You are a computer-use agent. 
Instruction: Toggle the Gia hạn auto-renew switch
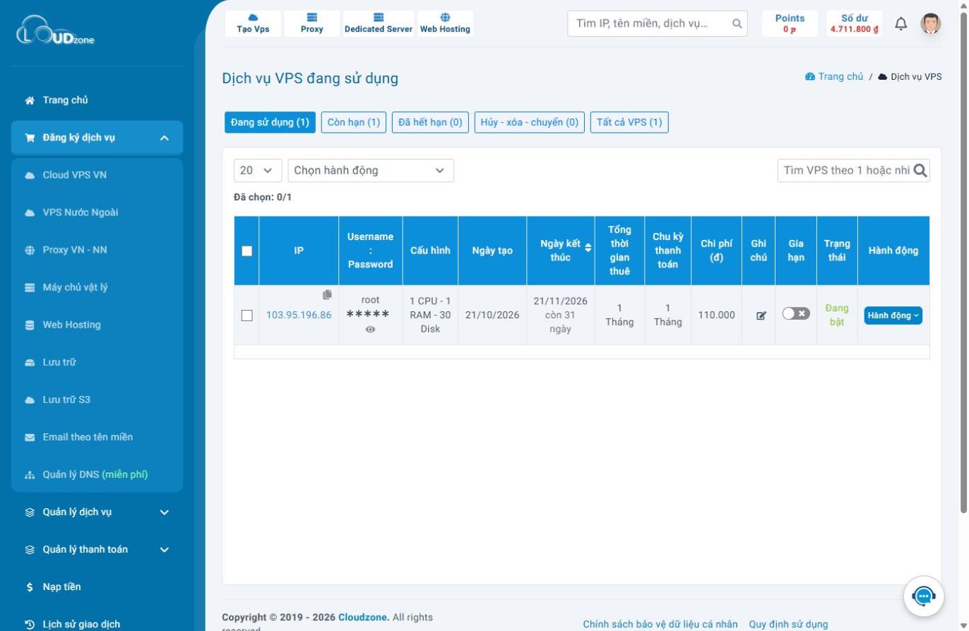click(x=796, y=313)
